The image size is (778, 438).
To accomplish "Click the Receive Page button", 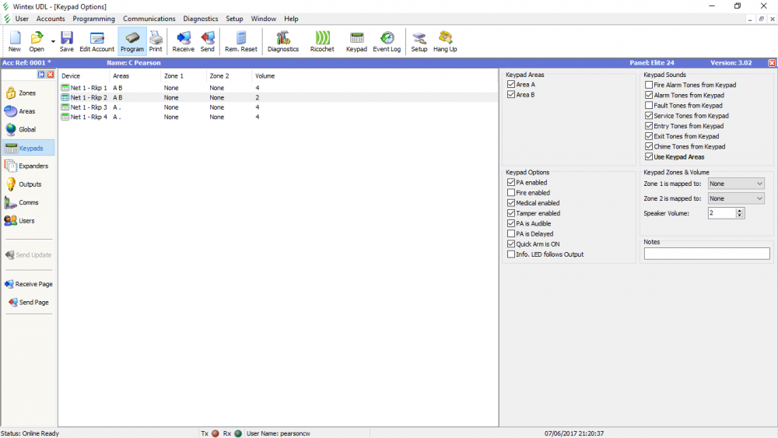I will tap(29, 284).
